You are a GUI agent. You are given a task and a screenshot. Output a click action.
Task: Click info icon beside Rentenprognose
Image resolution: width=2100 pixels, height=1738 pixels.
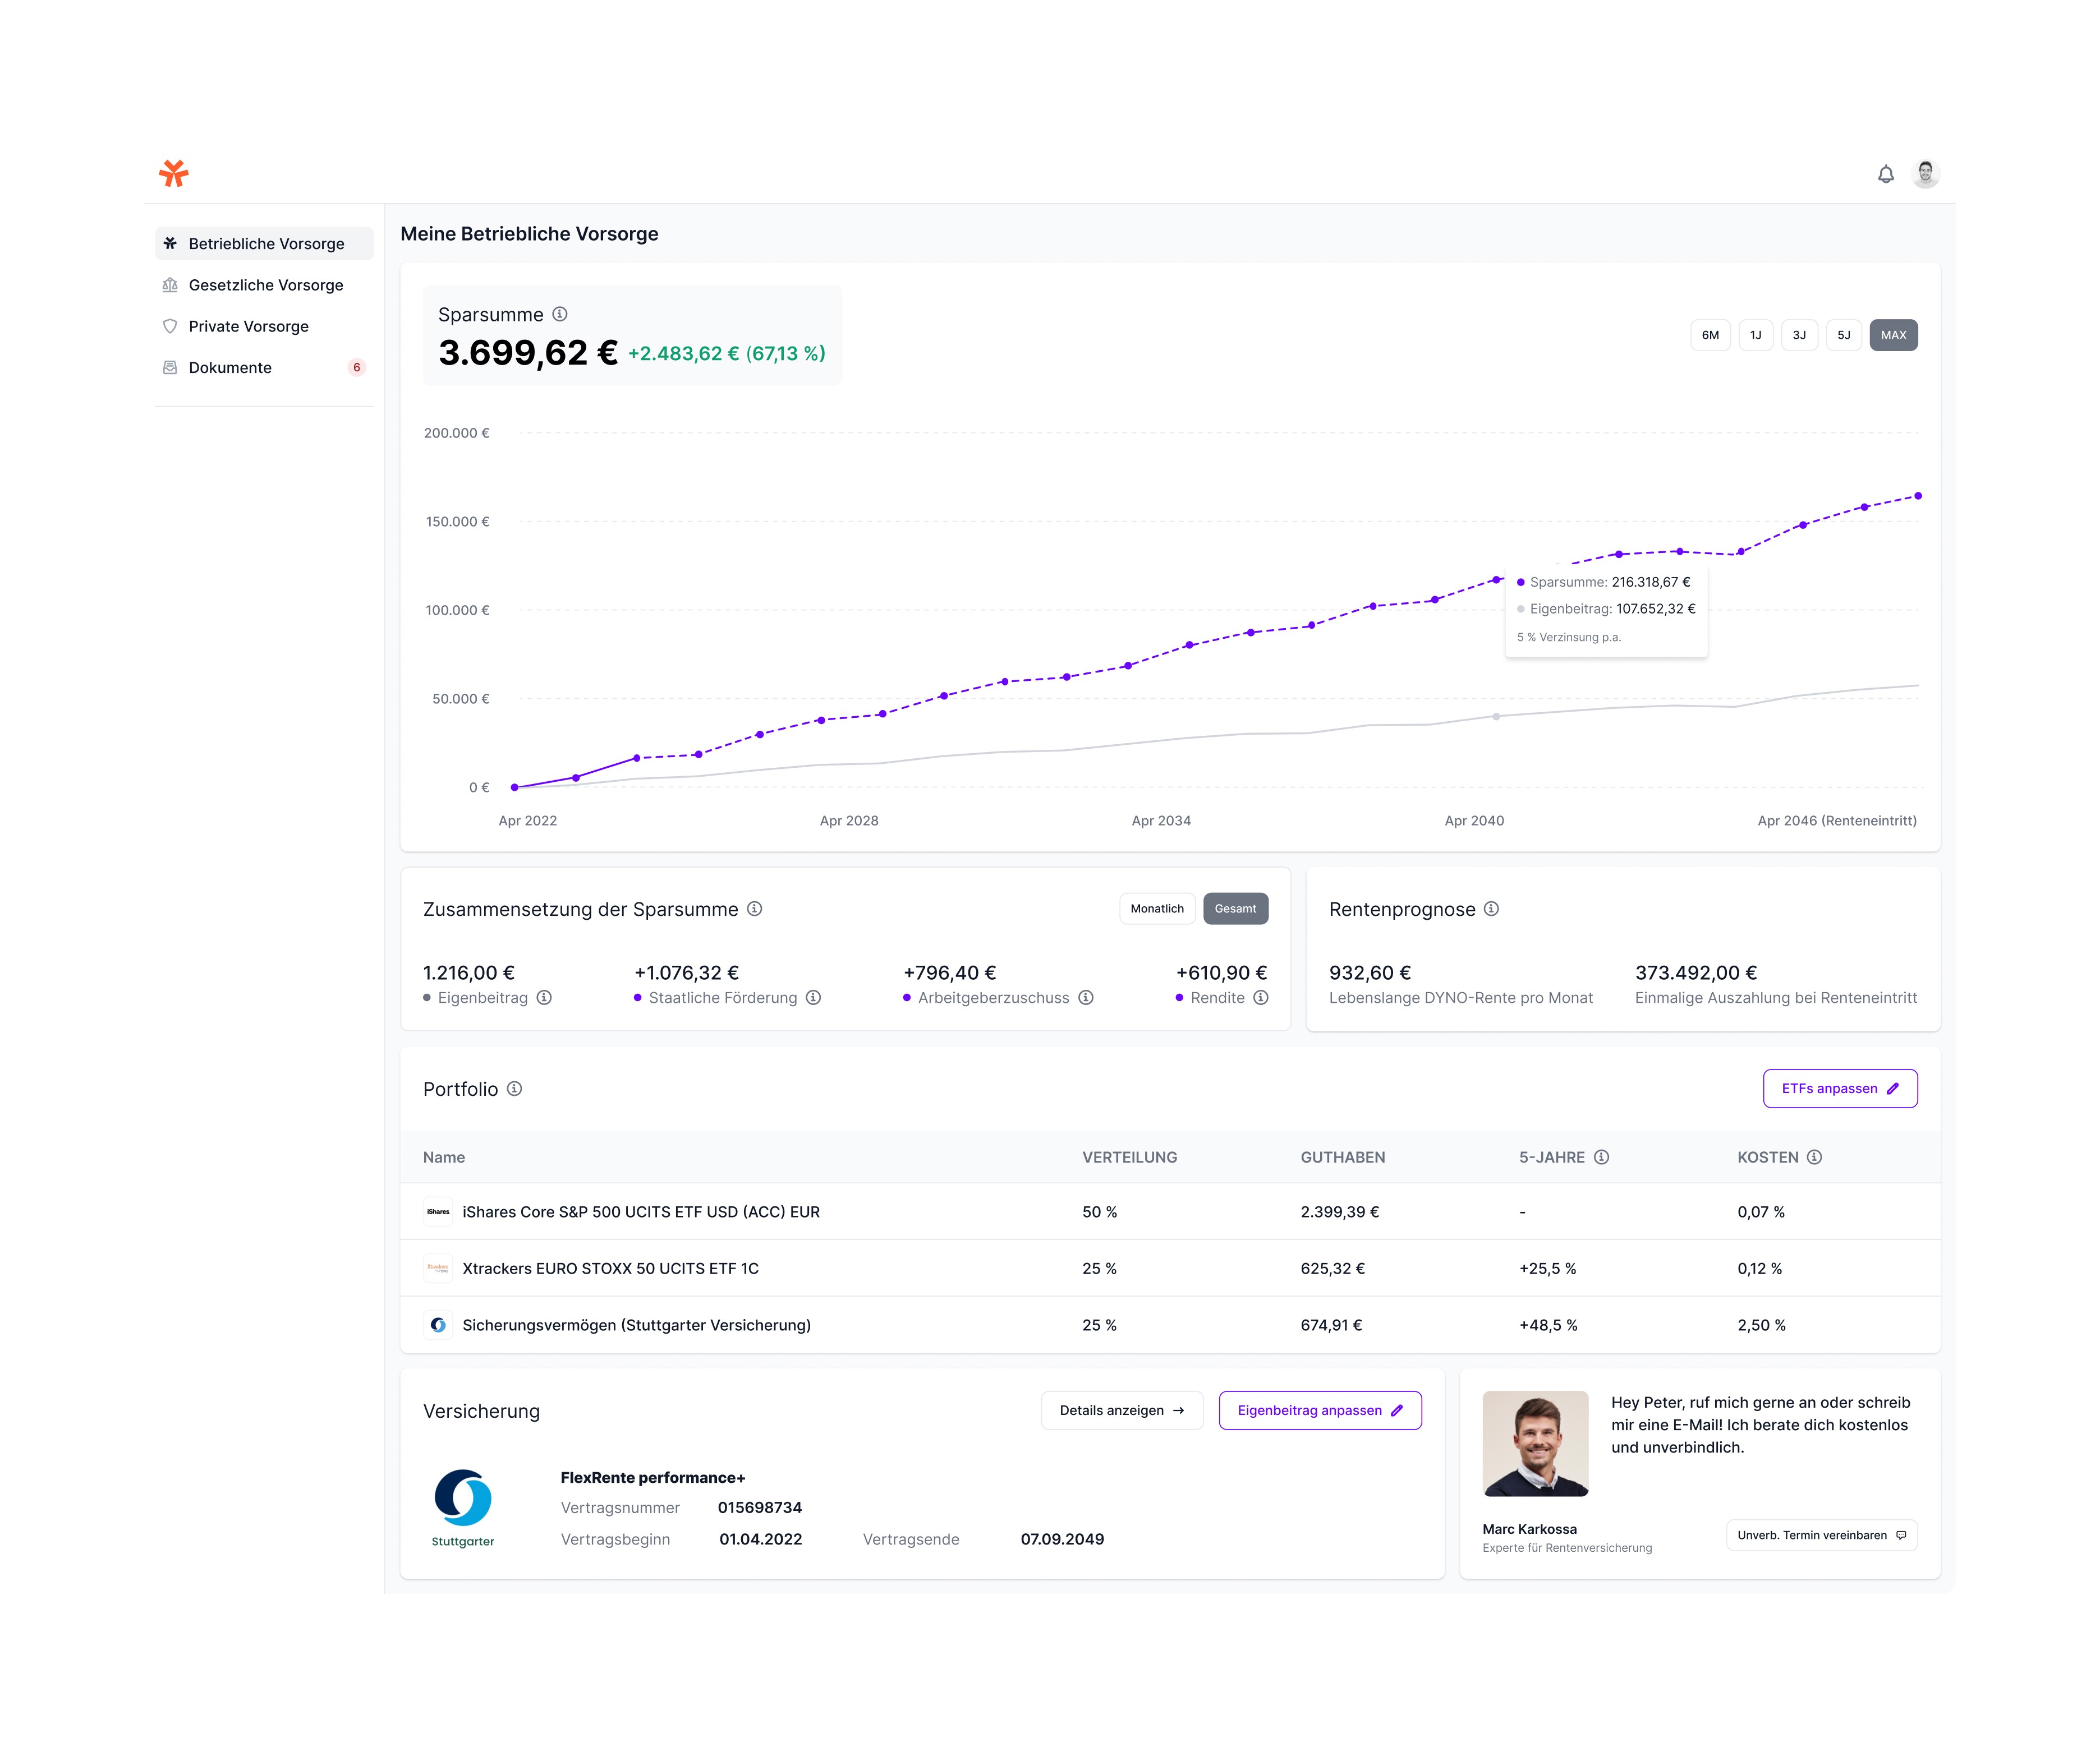pos(1491,909)
